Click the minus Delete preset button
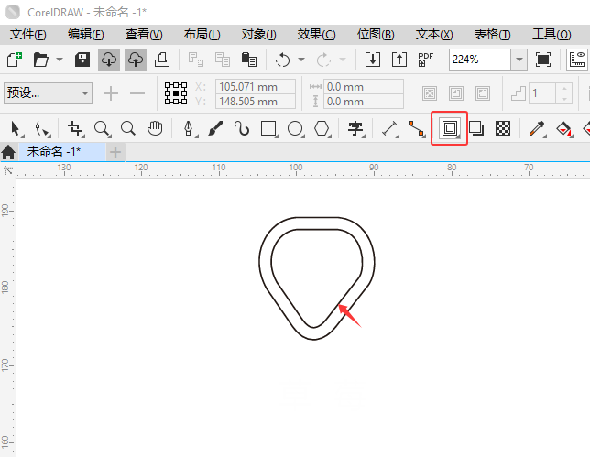590x457 pixels. click(137, 93)
